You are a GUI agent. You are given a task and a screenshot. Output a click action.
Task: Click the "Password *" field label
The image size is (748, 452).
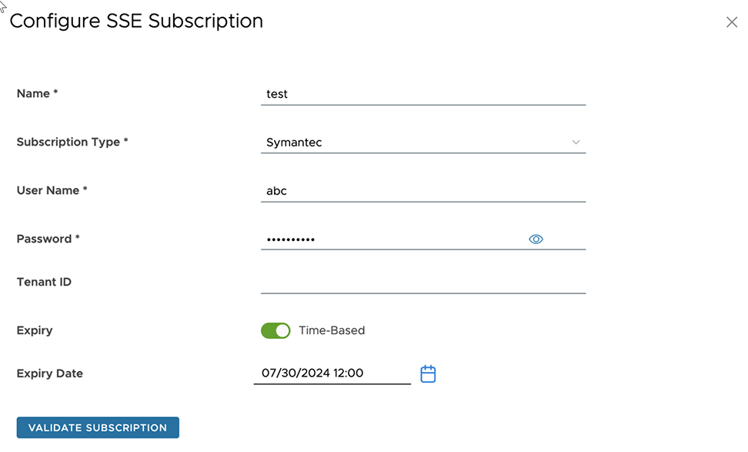click(x=48, y=239)
